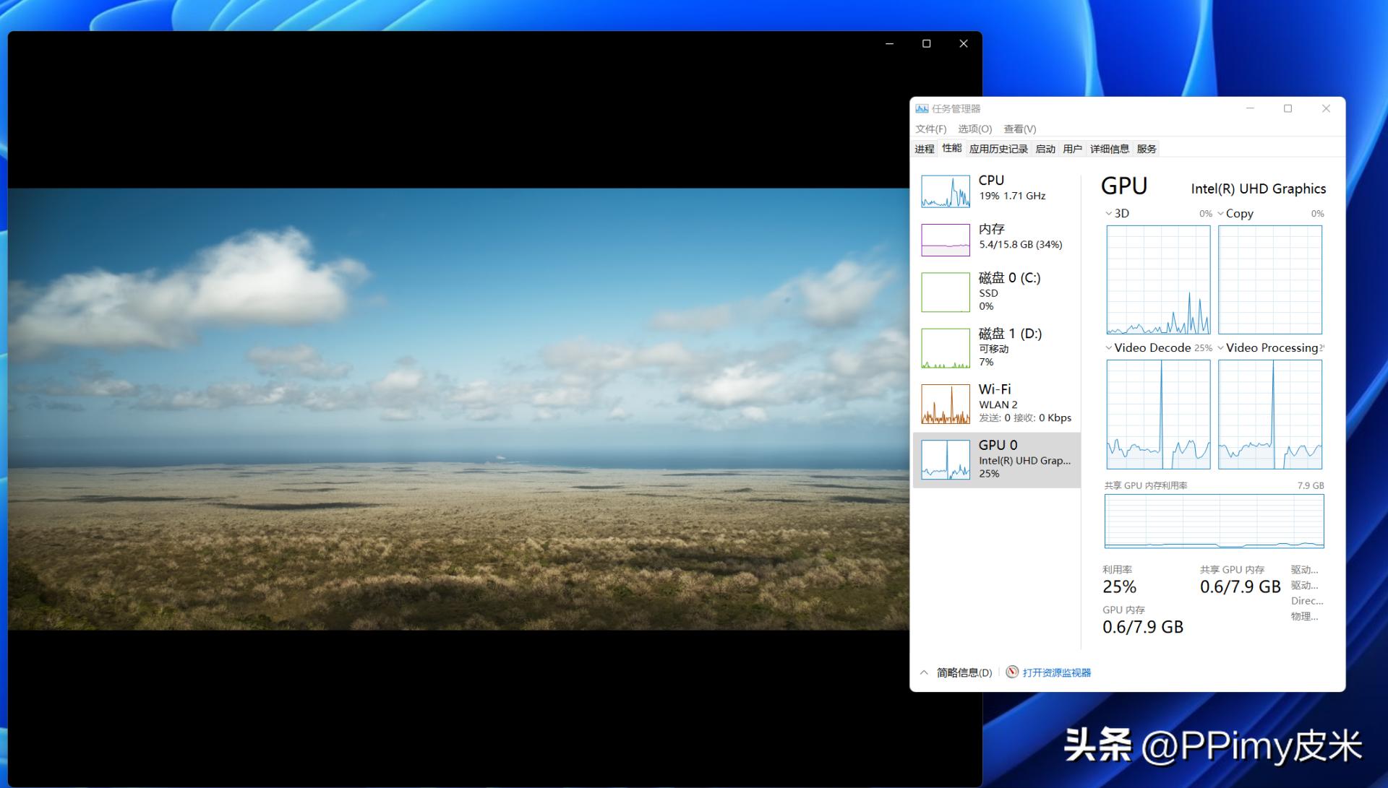Select the CPU performance graph thumbnail
Image resolution: width=1388 pixels, height=788 pixels.
945,191
